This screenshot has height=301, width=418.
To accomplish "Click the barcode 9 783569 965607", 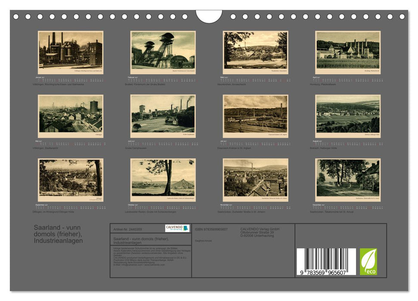I will point(326,262).
